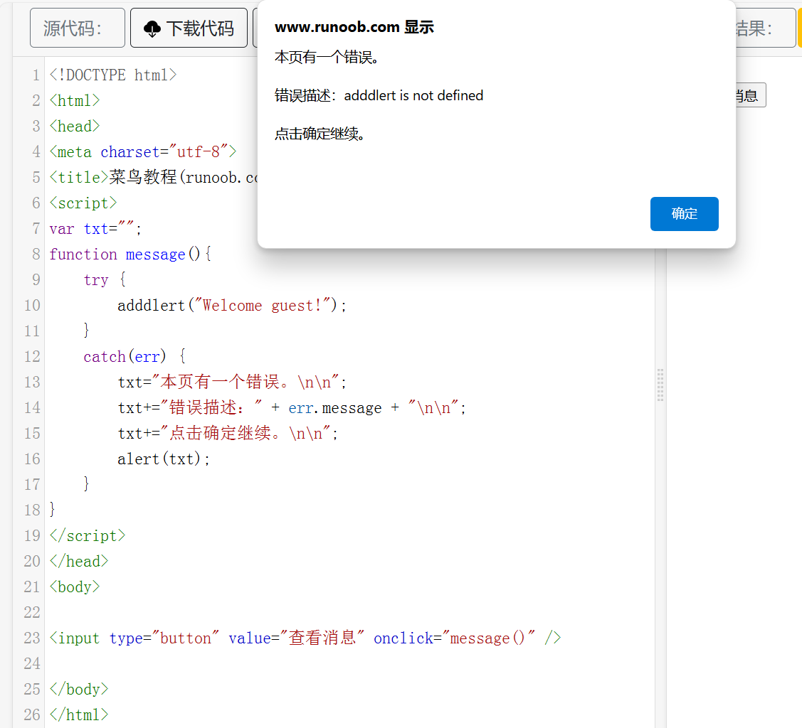802x728 pixels.
Task: Click the input type="button" code line
Action: tap(305, 638)
